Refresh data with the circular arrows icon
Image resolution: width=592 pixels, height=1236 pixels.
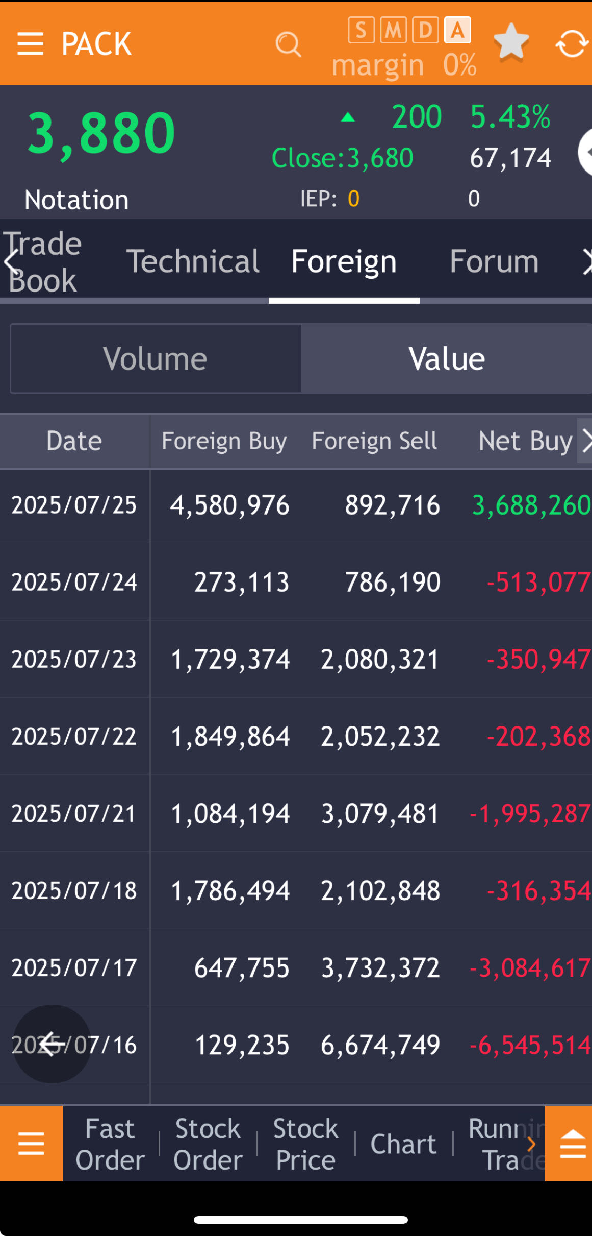[x=572, y=44]
